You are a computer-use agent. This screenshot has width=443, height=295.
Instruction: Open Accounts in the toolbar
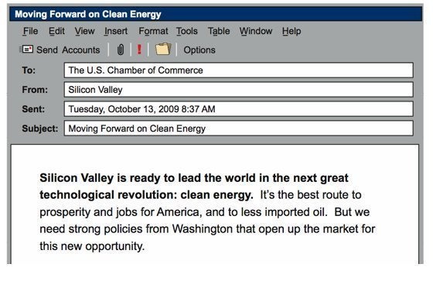81,50
